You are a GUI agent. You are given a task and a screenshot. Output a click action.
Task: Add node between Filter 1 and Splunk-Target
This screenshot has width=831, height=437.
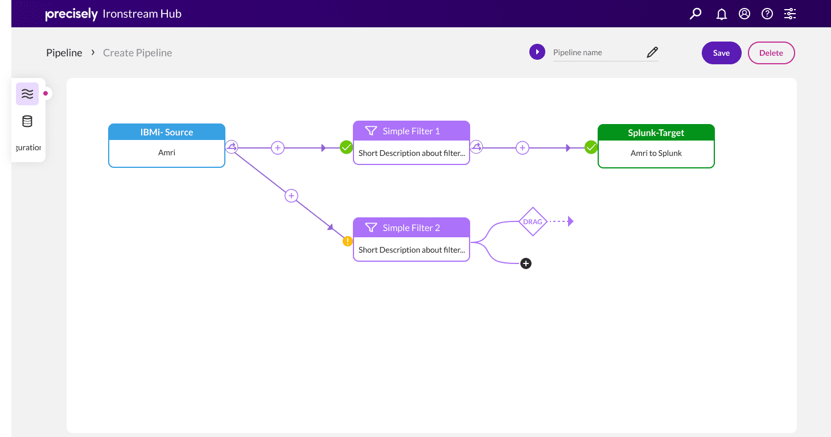(523, 148)
